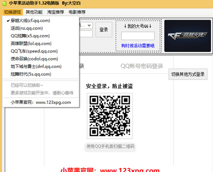Switch to QQ飞车(speed.qq.com)
Image resolution: width=213 pixels, height=172 pixels.
[41, 51]
